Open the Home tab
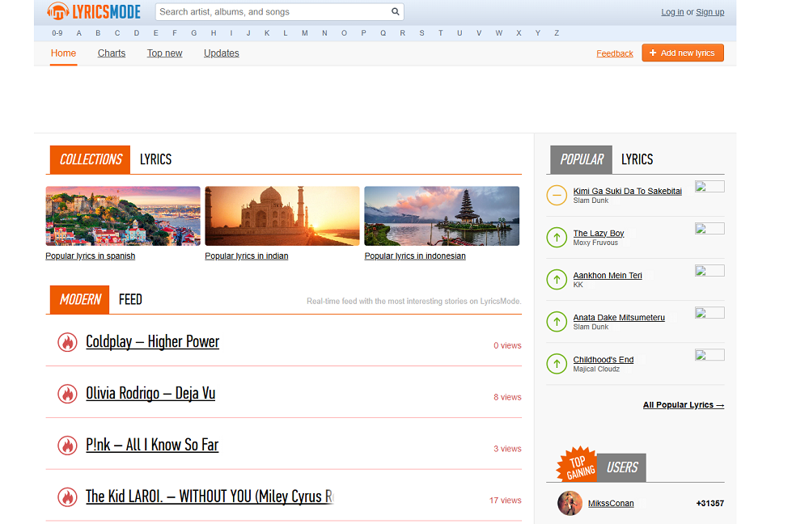Image resolution: width=809 pixels, height=524 pixels. (63, 53)
